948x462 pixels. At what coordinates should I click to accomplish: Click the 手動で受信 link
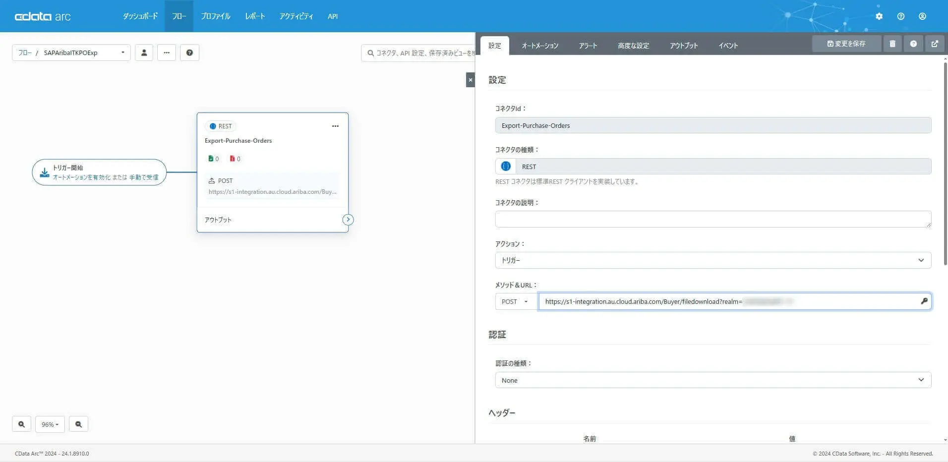[x=144, y=177]
